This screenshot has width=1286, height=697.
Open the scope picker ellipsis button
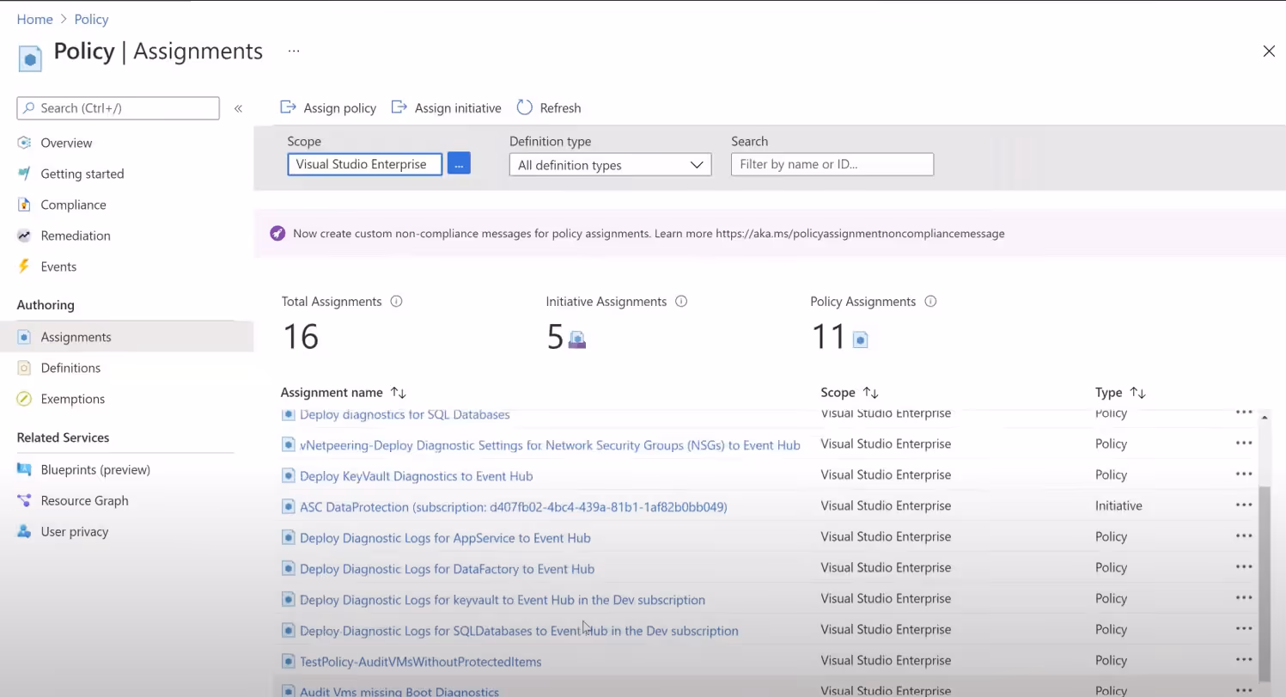tap(459, 163)
